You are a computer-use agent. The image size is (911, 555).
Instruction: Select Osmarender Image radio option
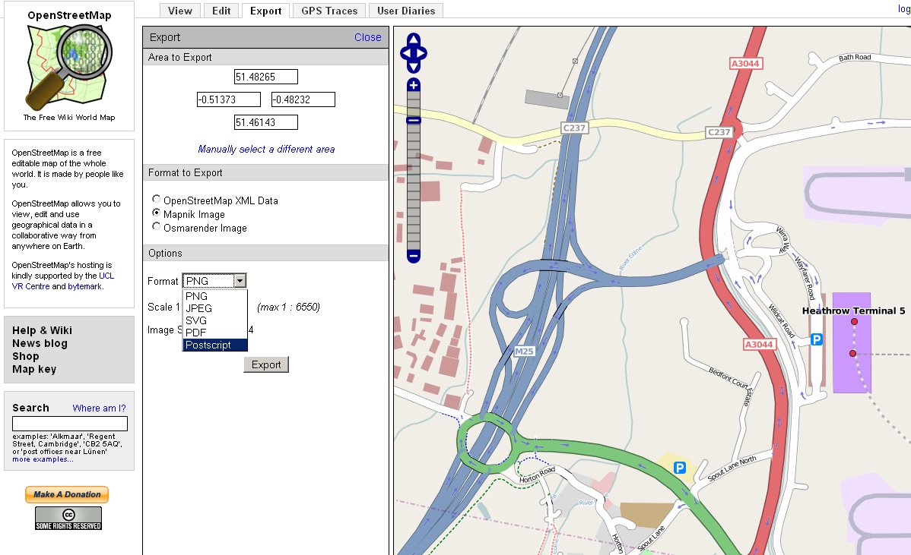point(157,226)
